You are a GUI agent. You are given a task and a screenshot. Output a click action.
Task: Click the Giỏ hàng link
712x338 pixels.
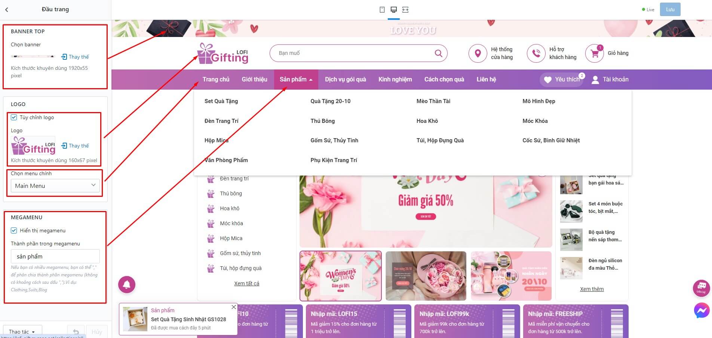click(618, 53)
